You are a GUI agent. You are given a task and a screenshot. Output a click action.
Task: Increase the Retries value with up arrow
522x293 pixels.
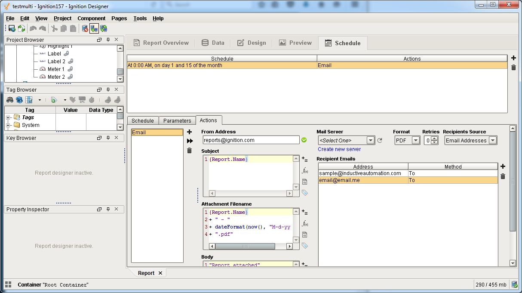coord(435,138)
